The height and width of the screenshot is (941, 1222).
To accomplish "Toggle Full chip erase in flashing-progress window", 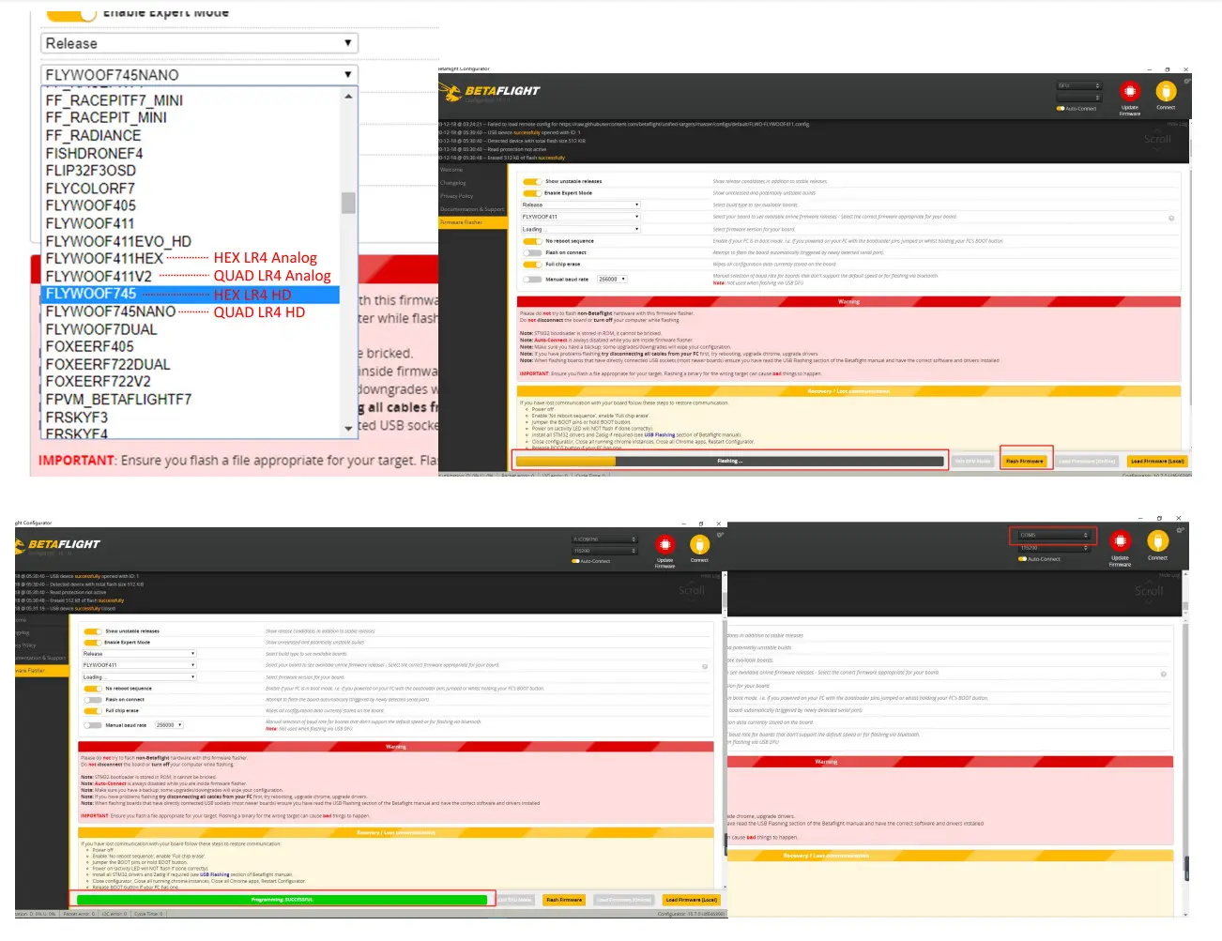I will point(531,265).
